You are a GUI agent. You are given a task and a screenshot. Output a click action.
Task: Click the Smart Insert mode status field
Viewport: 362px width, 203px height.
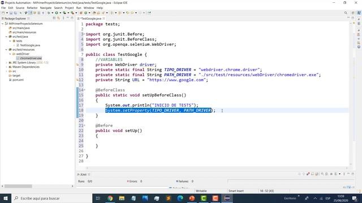pyautogui.click(x=236, y=191)
